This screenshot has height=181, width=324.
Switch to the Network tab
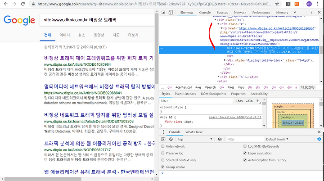coord(240,13)
